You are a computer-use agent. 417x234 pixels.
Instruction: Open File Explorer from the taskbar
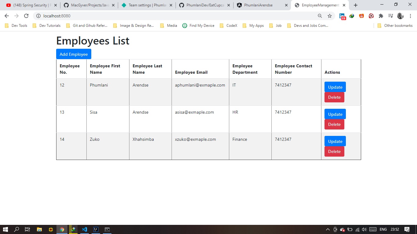(x=39, y=229)
